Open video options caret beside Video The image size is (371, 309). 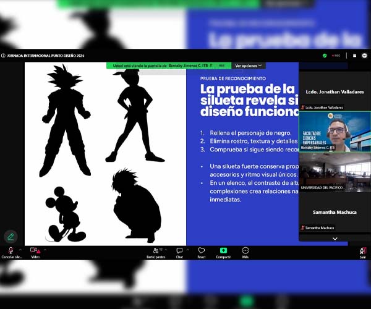[x=45, y=250]
